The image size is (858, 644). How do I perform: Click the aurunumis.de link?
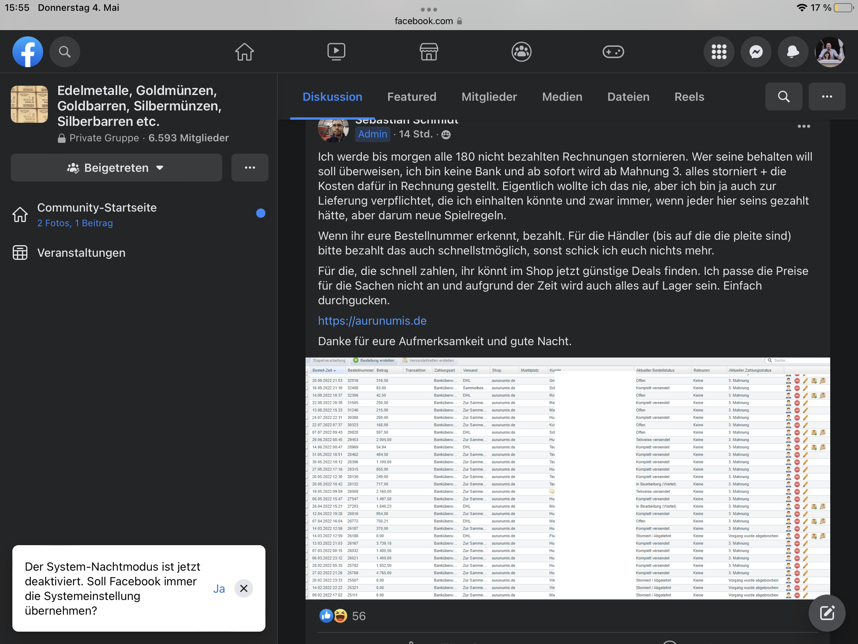coord(372,320)
